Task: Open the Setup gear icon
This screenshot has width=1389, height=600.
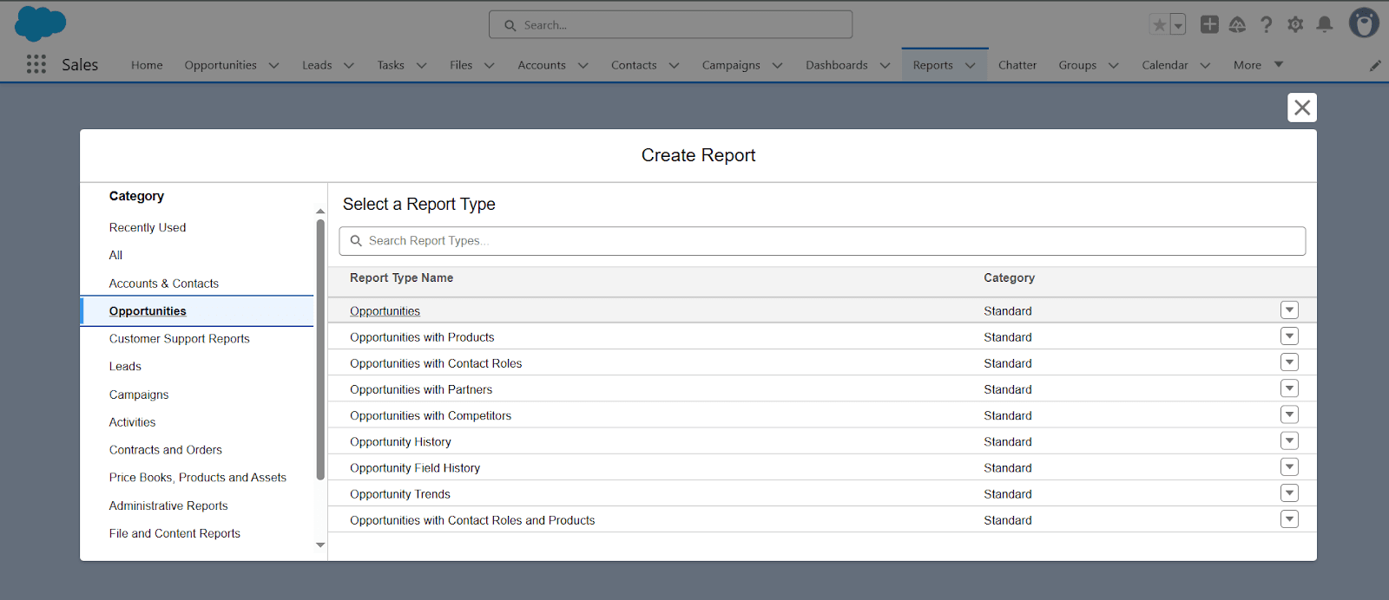Action: [x=1295, y=24]
